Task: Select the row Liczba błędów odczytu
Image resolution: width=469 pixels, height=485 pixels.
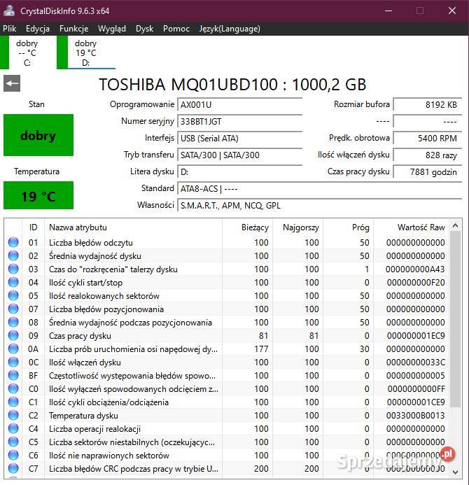Action: tap(227, 242)
